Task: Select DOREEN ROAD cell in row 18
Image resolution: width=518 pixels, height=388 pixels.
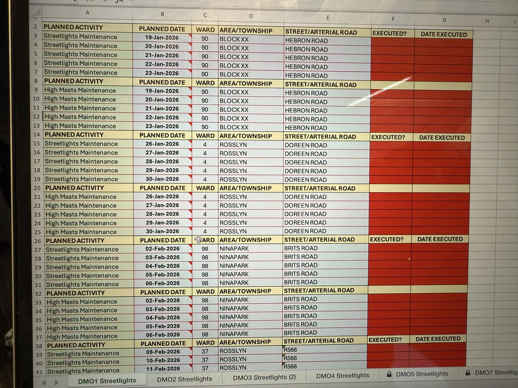Action: coord(327,171)
